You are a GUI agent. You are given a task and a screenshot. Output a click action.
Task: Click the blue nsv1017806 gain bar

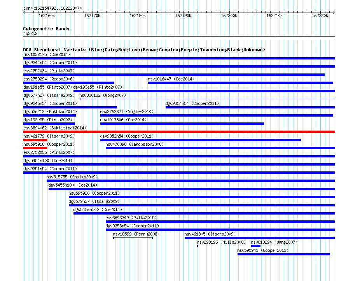tap(182, 124)
